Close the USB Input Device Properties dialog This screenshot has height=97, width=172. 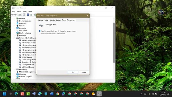point(87,16)
